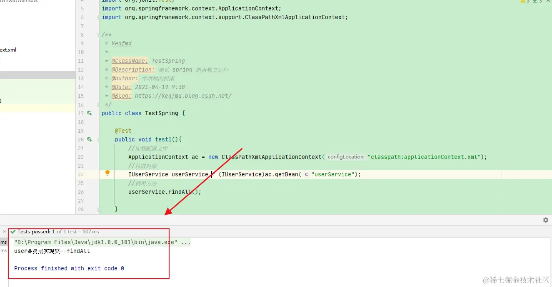This screenshot has width=552, height=287.
Task: Click comment //调用方法
Action: click(x=142, y=183)
